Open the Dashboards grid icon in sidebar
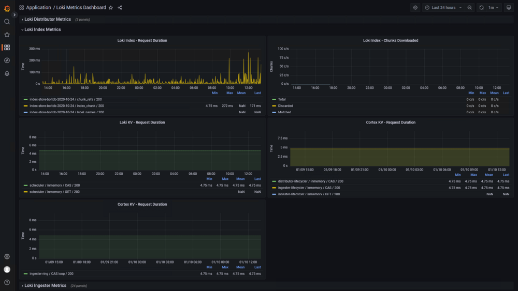Screen dimensions: 518x291 pos(7,48)
